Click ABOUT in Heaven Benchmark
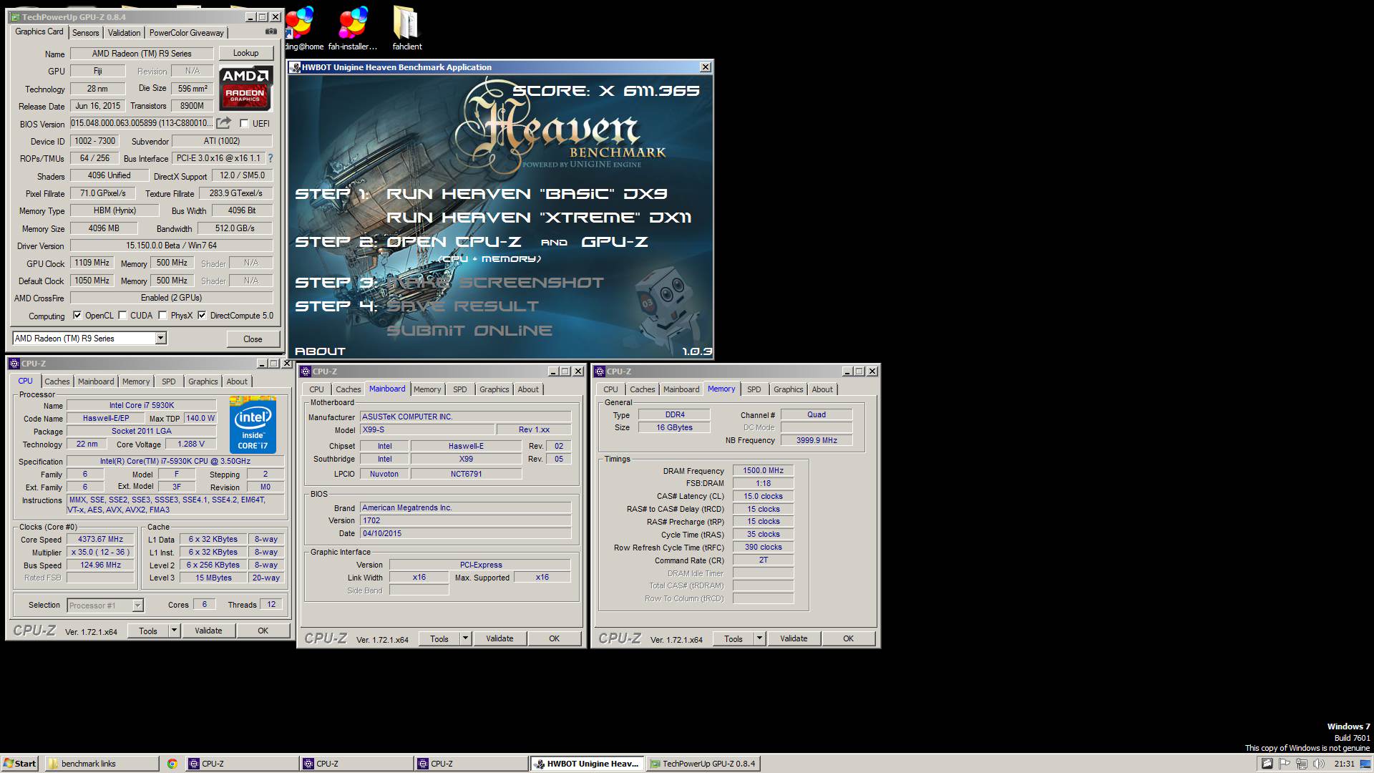Screen dimensions: 1374x773 click(320, 351)
